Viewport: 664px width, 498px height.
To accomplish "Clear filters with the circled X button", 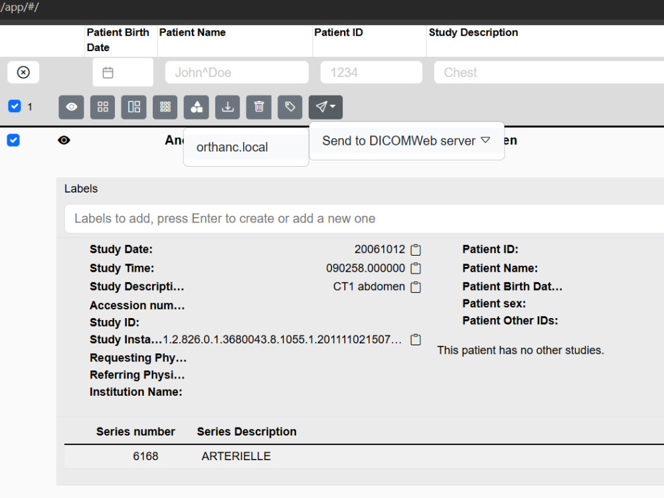I will 23,72.
